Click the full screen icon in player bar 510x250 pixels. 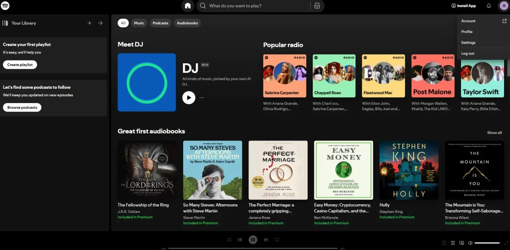click(506, 243)
